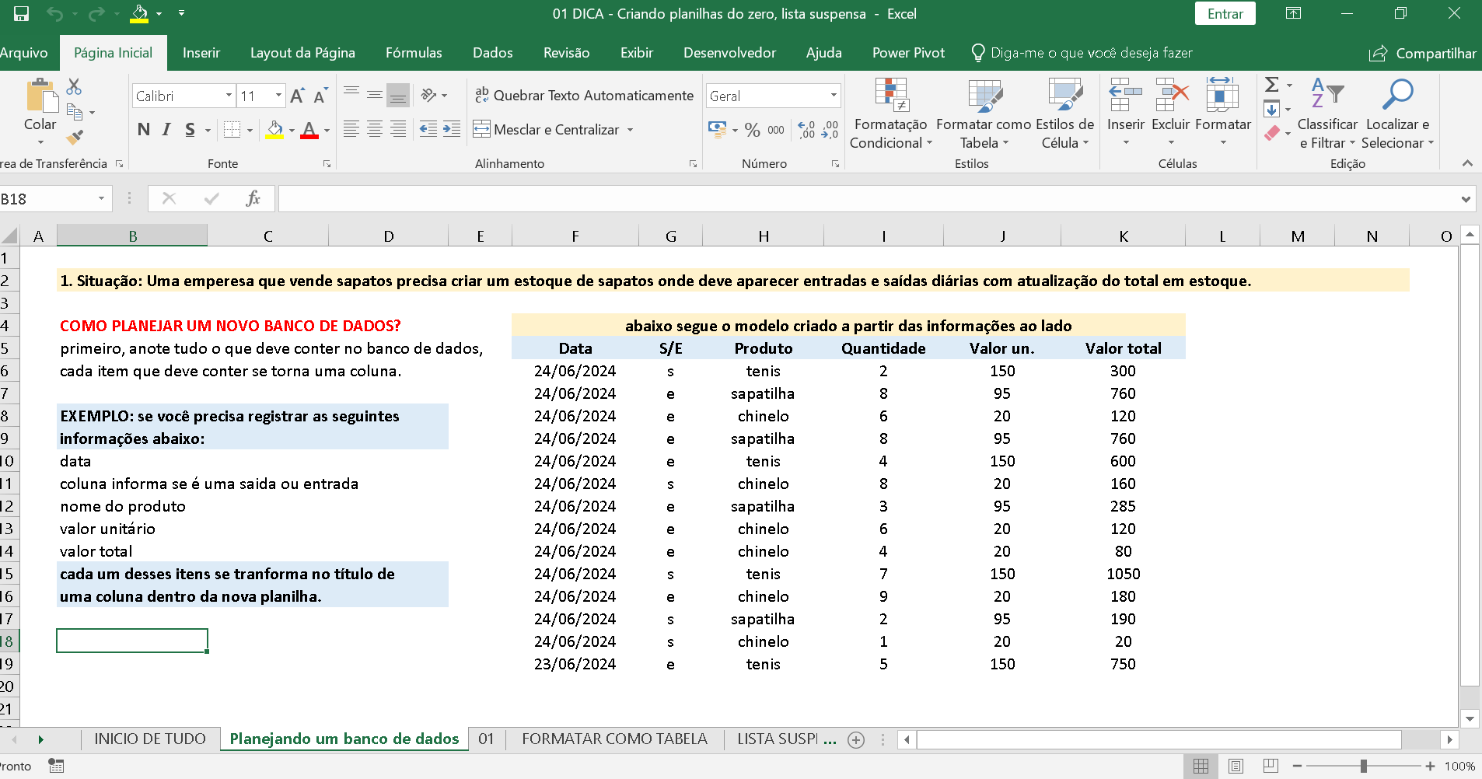Increase decimal places icon
Viewport: 1482px width, 779px height.
(x=807, y=130)
